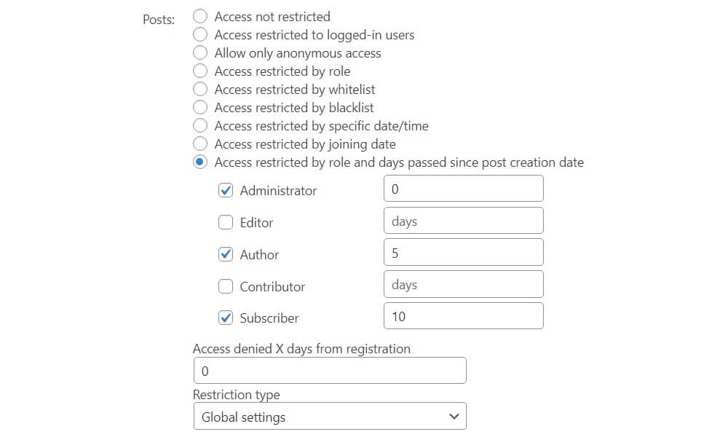Disable the Subscriber role checkbox

pyautogui.click(x=226, y=318)
